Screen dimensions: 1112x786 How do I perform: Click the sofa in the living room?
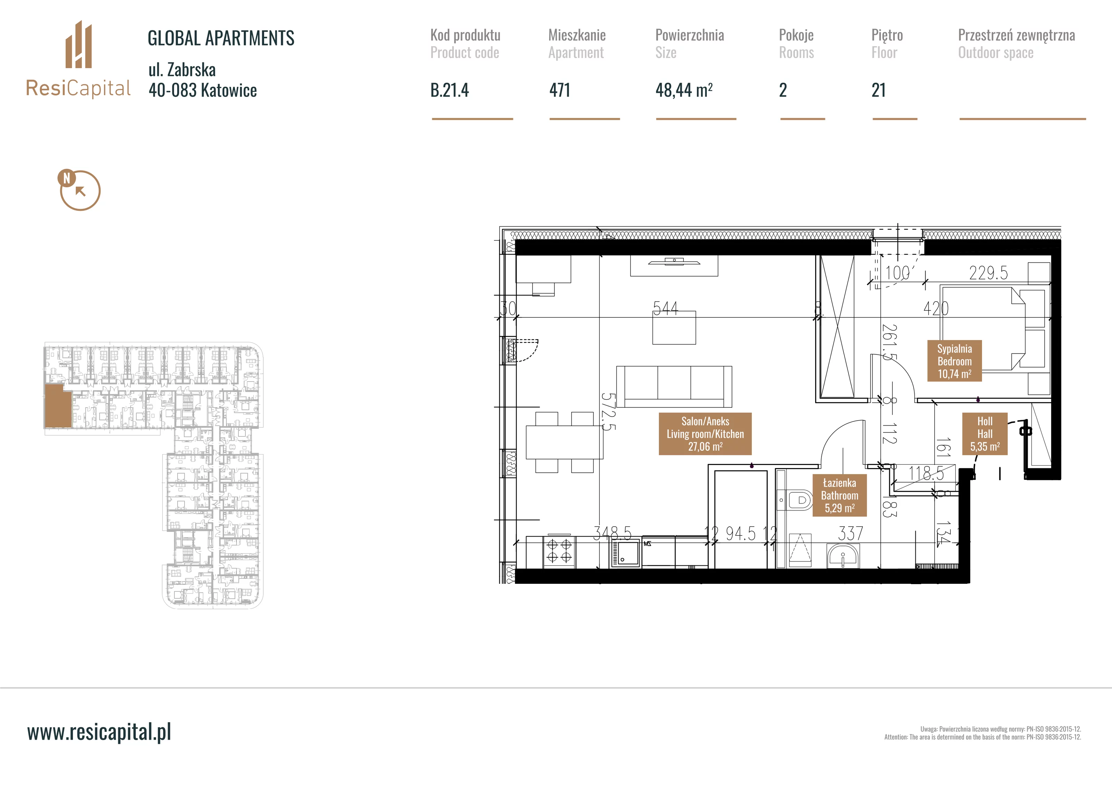pyautogui.click(x=674, y=386)
